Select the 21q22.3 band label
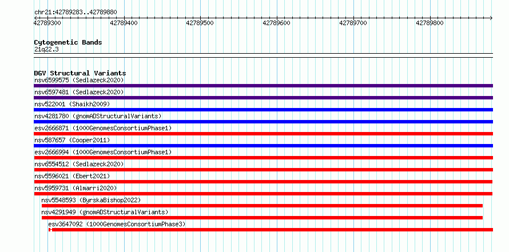 [x=46, y=50]
